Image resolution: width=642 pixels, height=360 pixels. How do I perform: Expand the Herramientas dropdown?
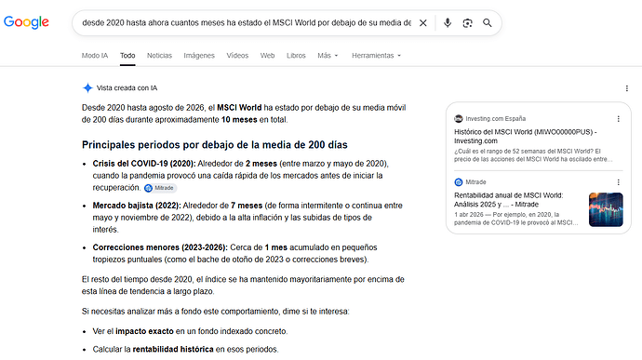[x=376, y=55]
